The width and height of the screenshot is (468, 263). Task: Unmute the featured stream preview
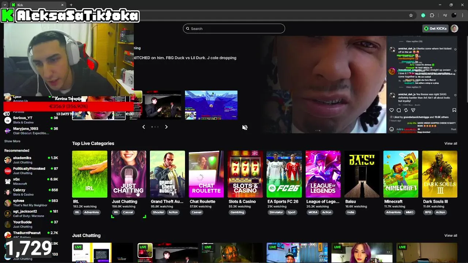click(245, 127)
